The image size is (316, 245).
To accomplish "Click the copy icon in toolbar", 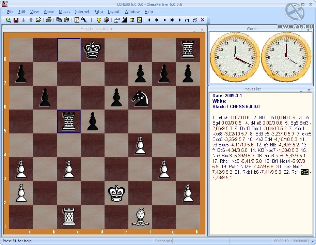I will point(59,20).
